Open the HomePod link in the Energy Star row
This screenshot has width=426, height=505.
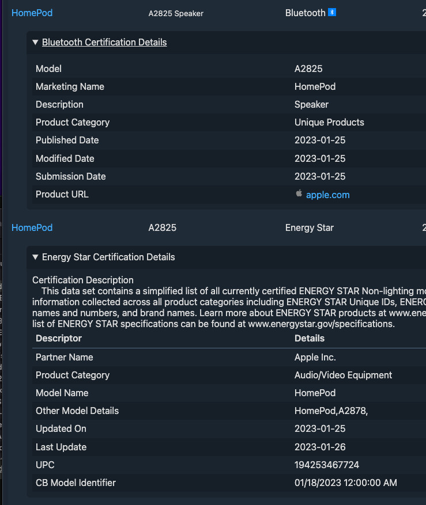[x=32, y=227]
